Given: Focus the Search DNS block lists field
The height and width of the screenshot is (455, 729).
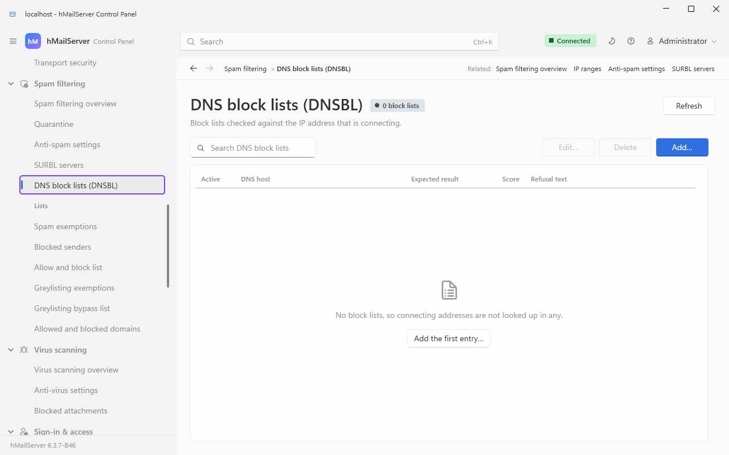Looking at the screenshot, I should point(253,148).
